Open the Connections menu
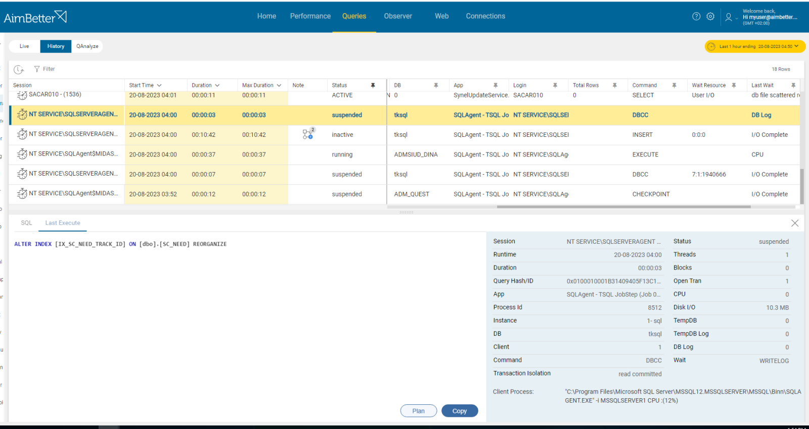 point(485,16)
